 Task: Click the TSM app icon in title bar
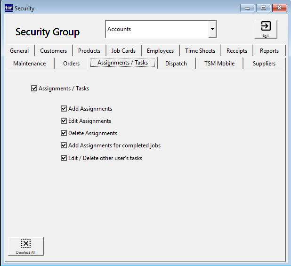(8, 8)
